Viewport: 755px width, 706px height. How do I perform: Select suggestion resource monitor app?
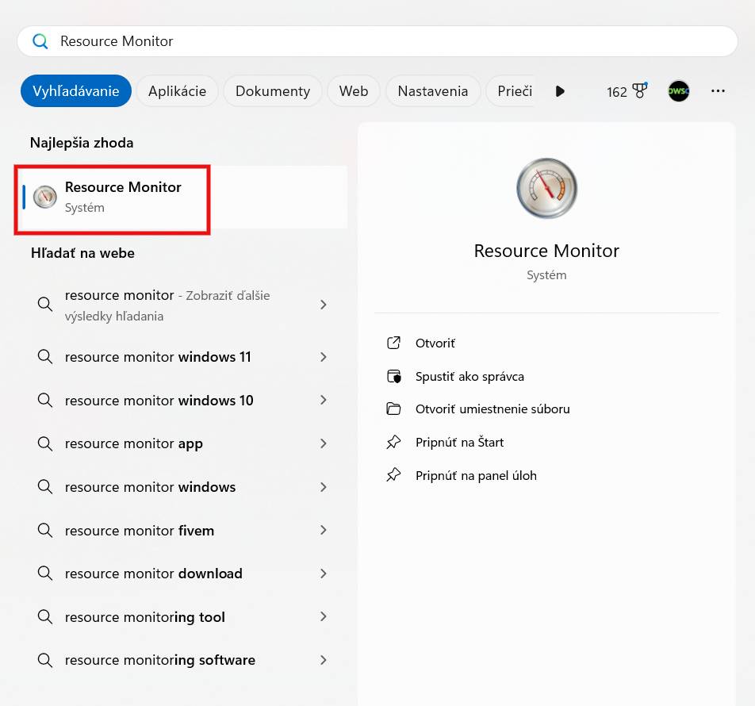point(183,443)
